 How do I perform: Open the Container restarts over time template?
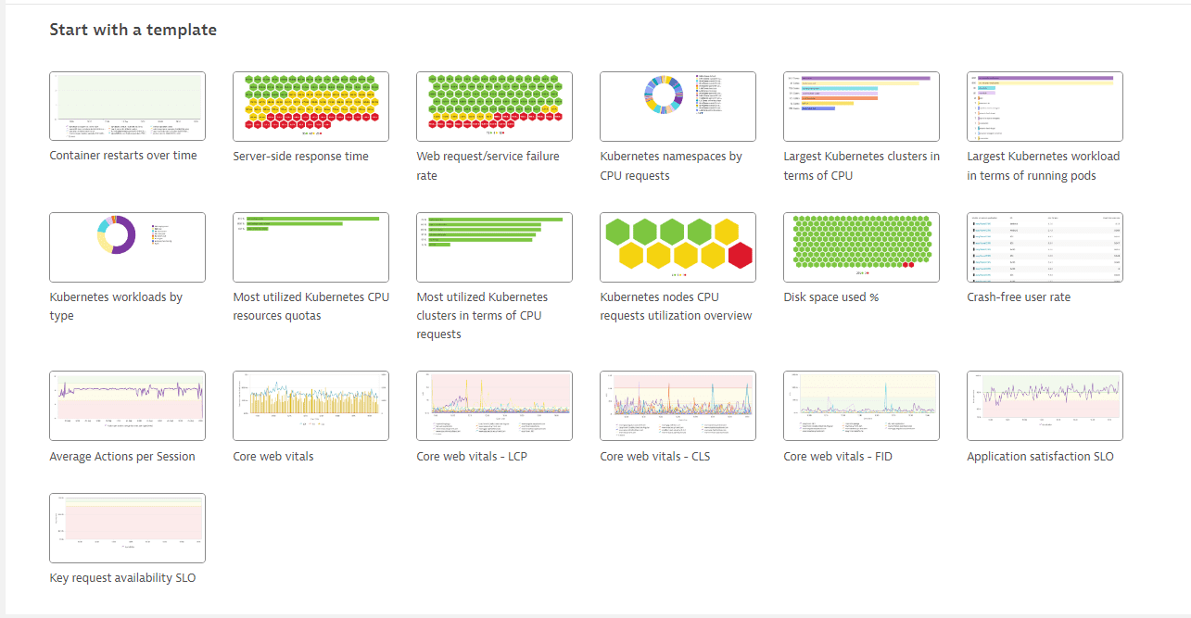[127, 107]
